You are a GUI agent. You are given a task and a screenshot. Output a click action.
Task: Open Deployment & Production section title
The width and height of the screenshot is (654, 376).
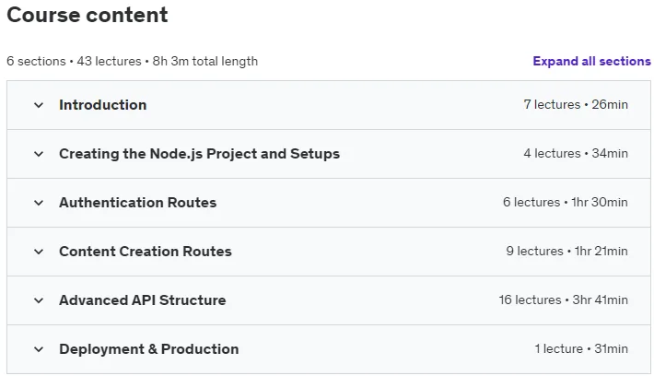[x=149, y=349]
